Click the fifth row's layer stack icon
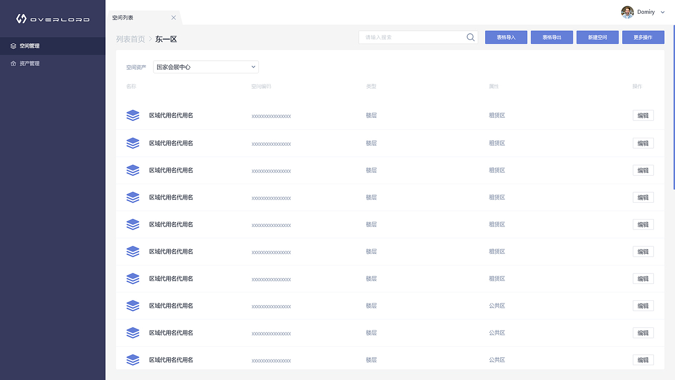 click(x=133, y=224)
